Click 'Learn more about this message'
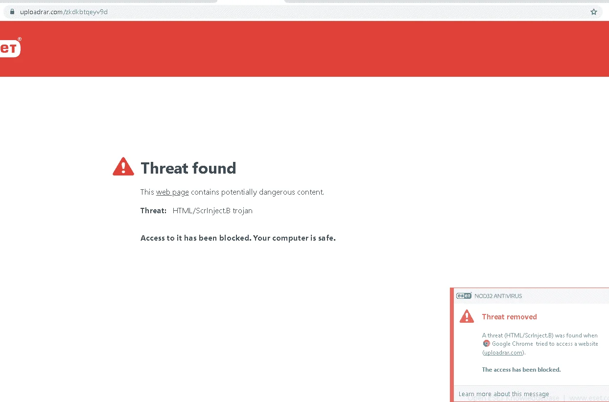The width and height of the screenshot is (609, 402). [x=504, y=394]
